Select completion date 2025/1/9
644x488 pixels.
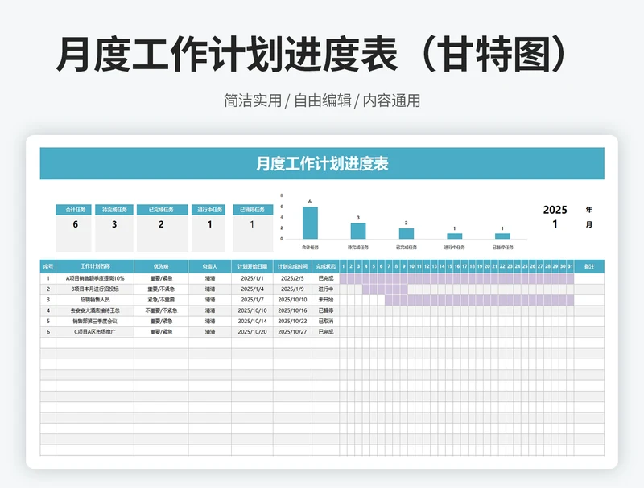pos(292,289)
